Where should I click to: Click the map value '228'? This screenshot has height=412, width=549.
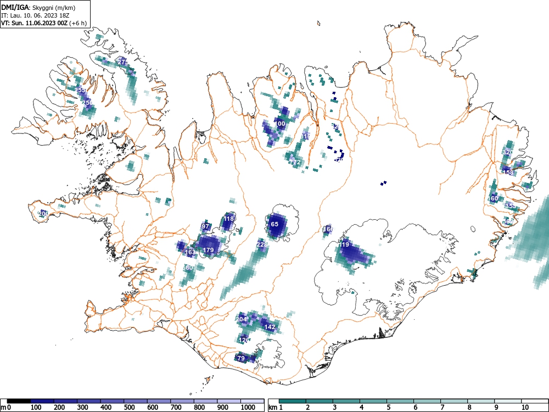coord(262,244)
